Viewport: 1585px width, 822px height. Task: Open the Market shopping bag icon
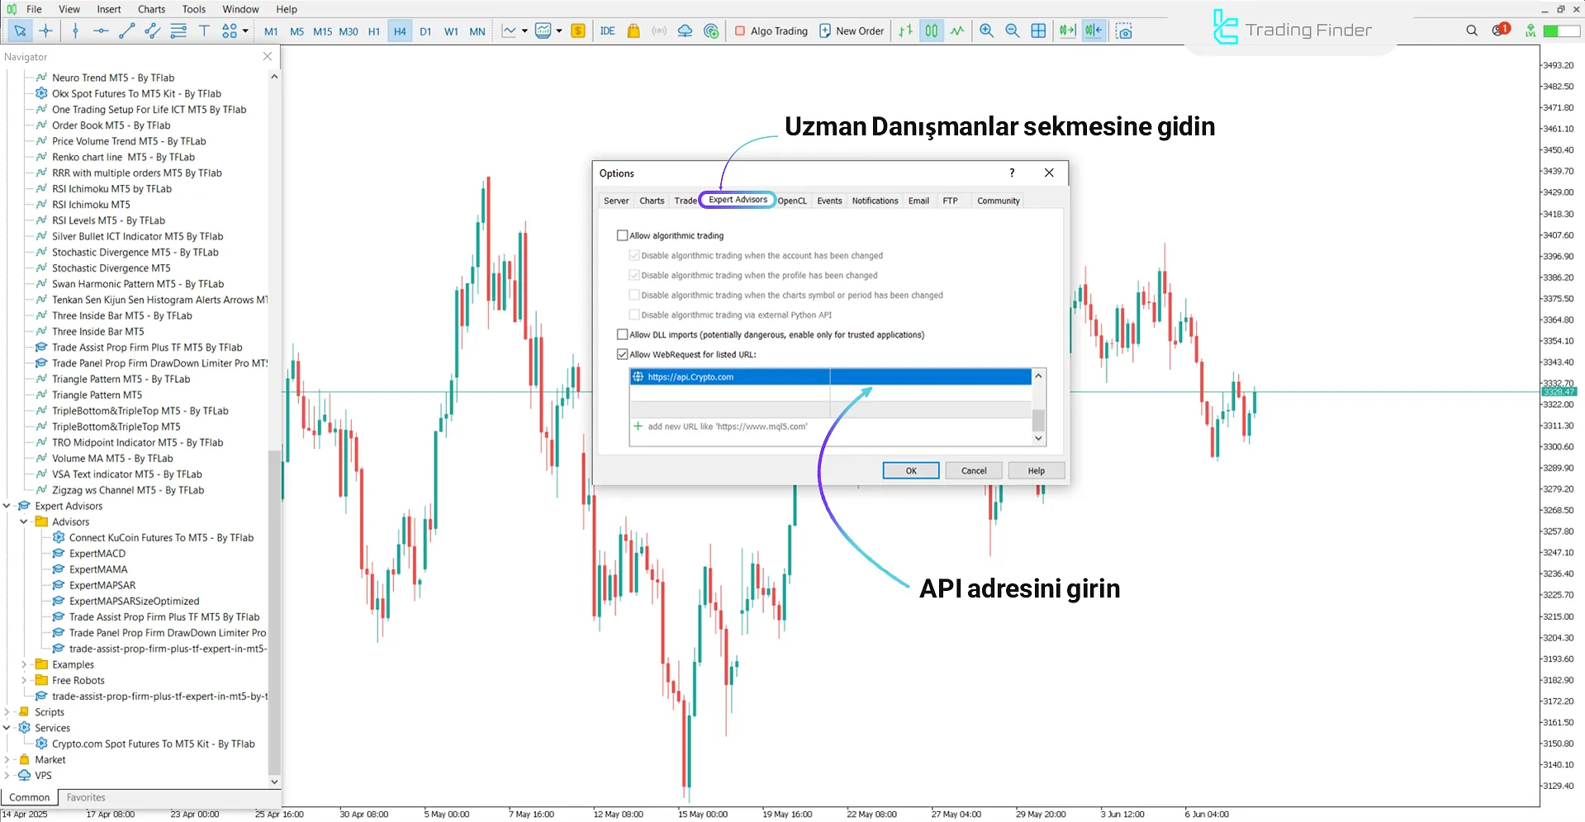634,31
